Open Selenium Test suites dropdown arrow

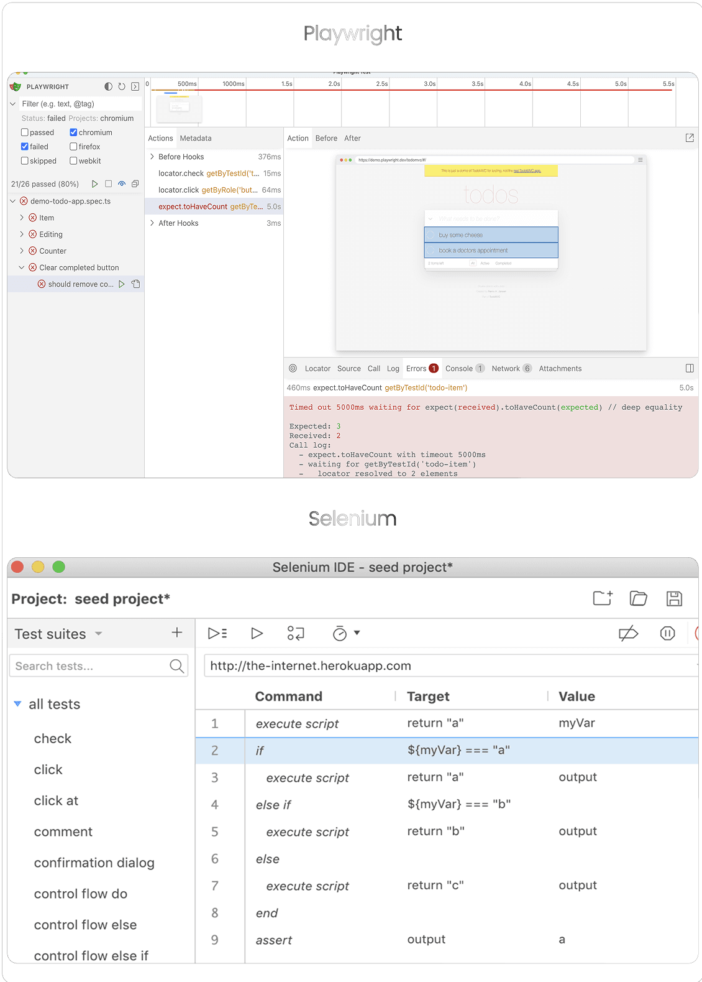98,634
